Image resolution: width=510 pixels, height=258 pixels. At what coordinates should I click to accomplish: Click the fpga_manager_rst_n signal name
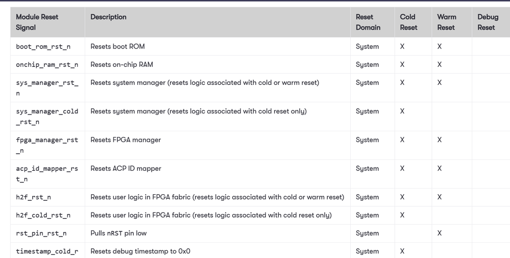pos(47,145)
